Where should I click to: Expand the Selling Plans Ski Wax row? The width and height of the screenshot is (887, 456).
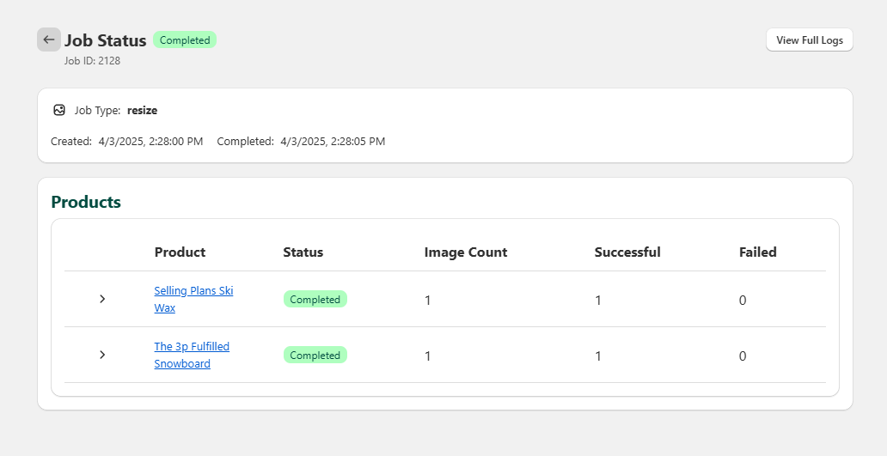[102, 299]
